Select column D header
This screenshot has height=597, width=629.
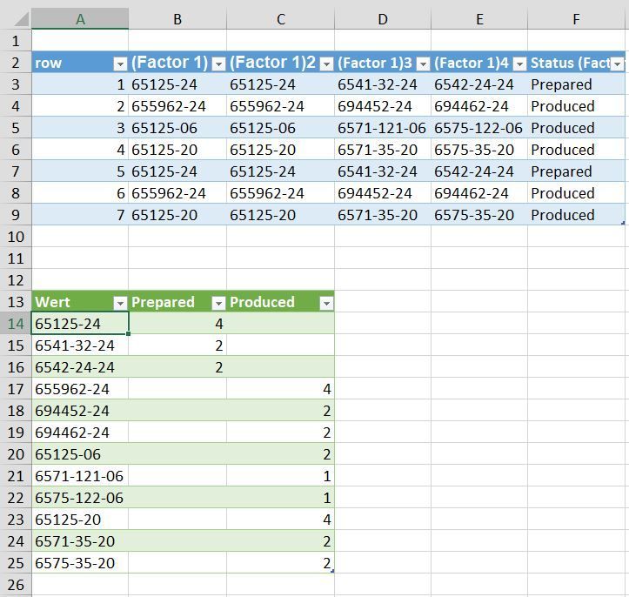pyautogui.click(x=383, y=19)
